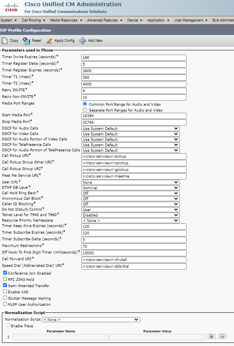
Task: Click the Cisco logo
Action: [11, 8]
